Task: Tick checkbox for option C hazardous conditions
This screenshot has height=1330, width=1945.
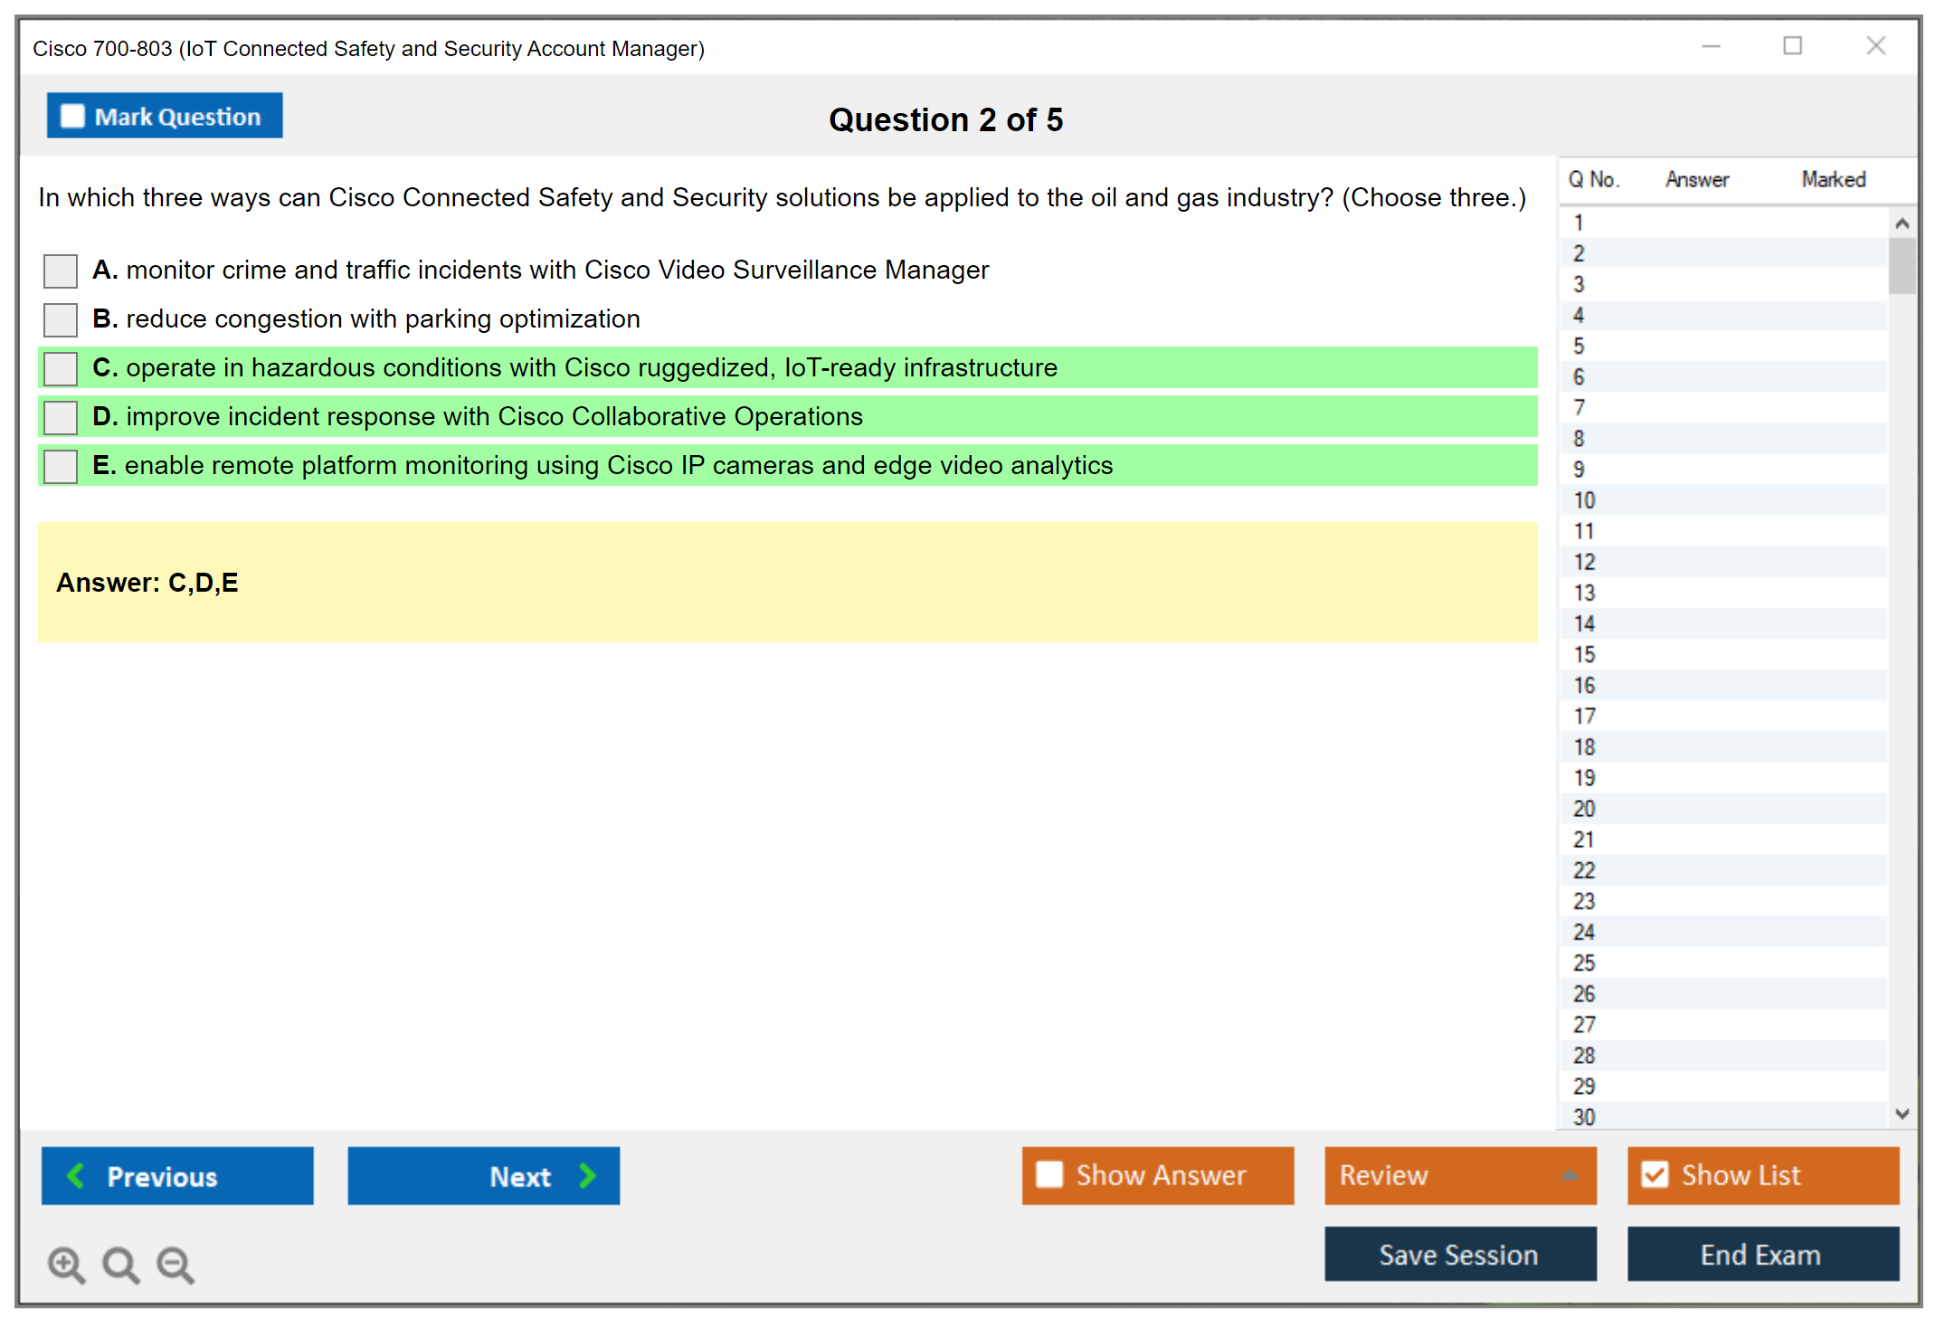Action: (61, 368)
